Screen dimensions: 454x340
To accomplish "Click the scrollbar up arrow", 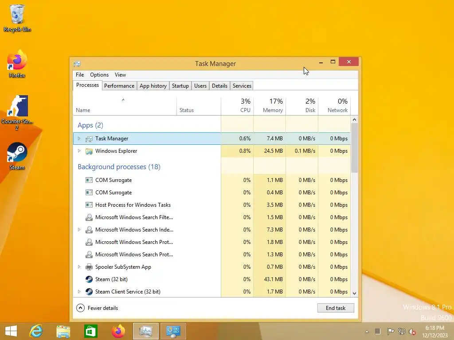I will click(x=354, y=120).
